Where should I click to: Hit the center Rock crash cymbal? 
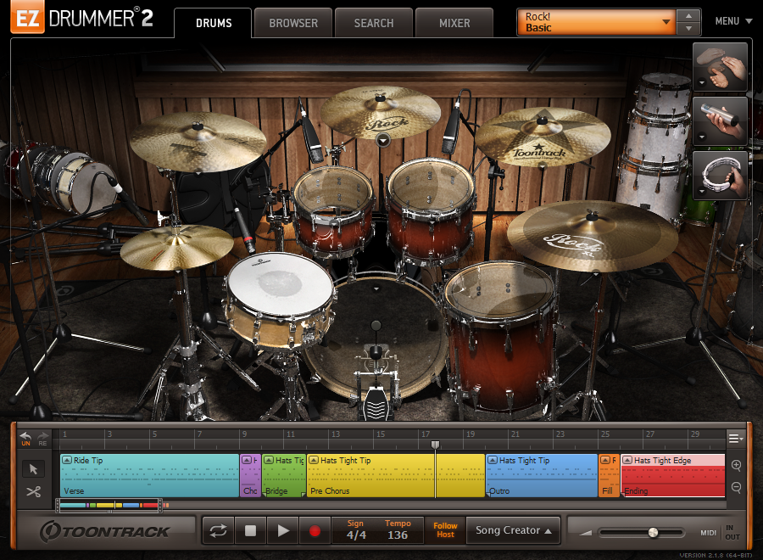pyautogui.click(x=380, y=111)
